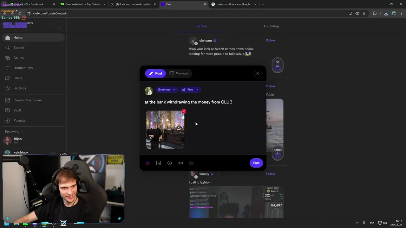Open Notifications in the sidebar
The image size is (406, 228).
point(33,68)
